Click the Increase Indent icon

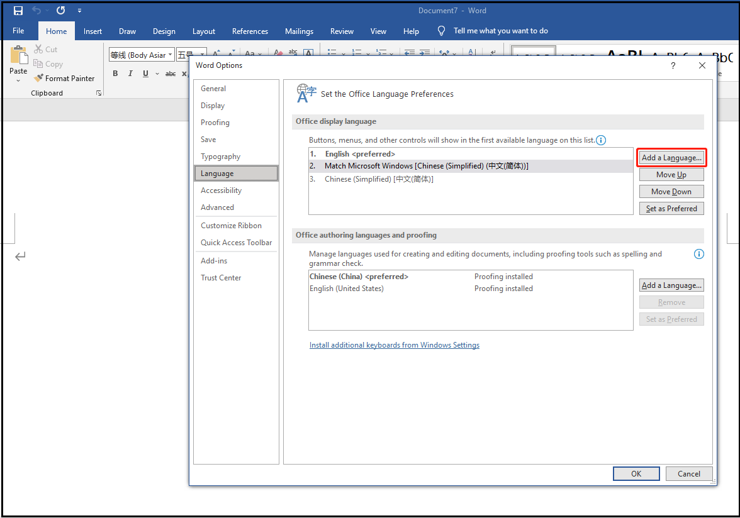[424, 53]
